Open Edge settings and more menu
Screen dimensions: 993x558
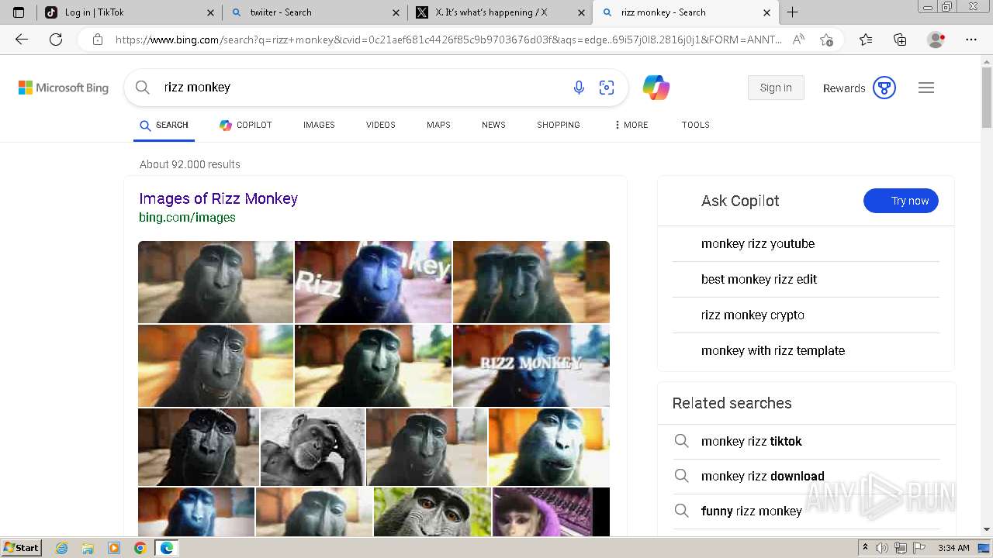pos(971,40)
